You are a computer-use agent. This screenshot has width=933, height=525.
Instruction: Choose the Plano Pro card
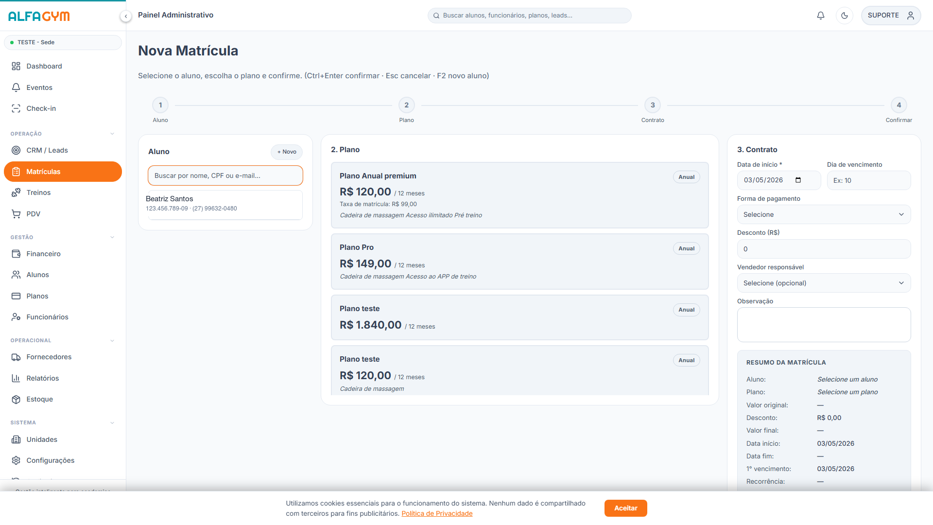click(519, 262)
